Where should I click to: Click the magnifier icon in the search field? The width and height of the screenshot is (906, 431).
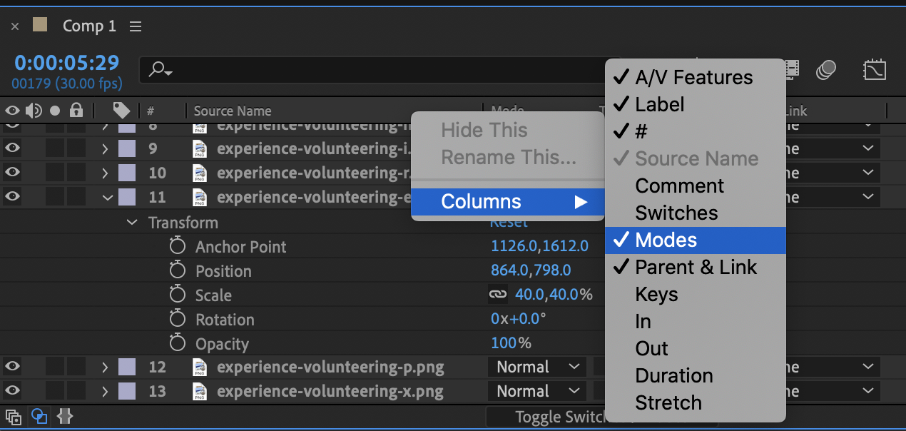pos(158,69)
